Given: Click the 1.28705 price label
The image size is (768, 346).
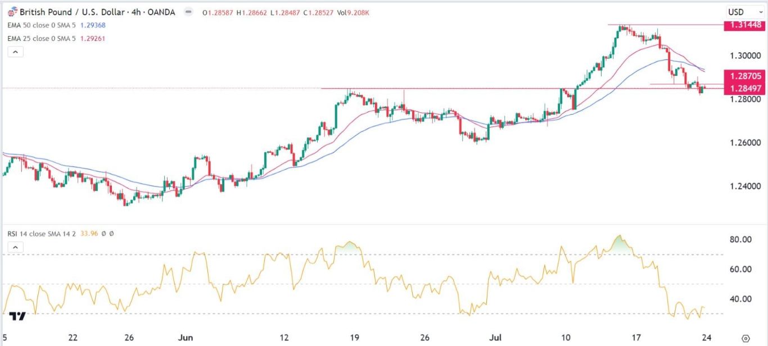Looking at the screenshot, I should coord(746,75).
